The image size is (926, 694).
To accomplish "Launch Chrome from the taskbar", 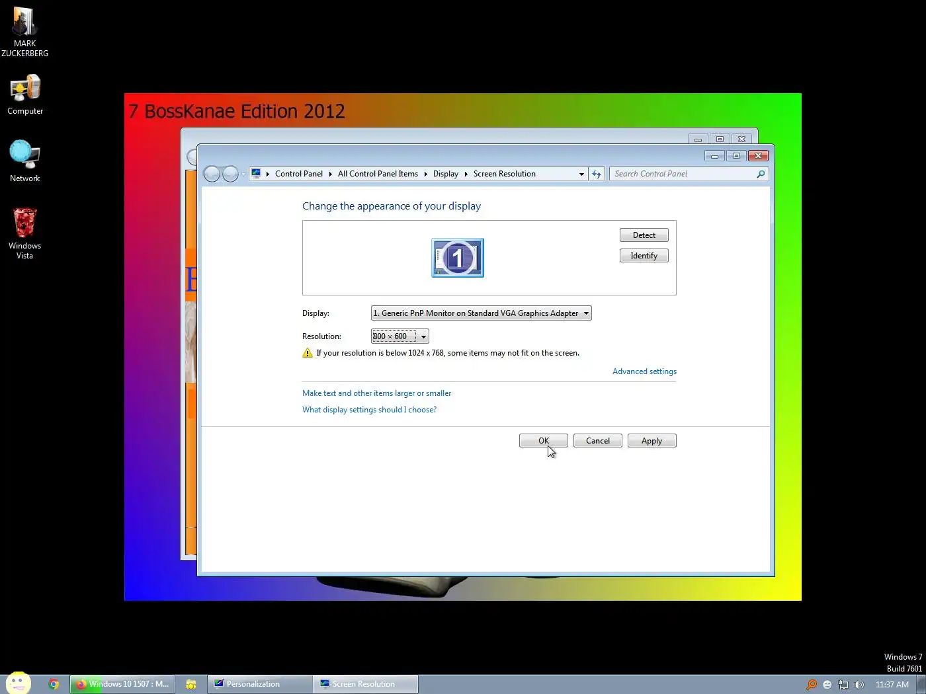I will pos(54,684).
